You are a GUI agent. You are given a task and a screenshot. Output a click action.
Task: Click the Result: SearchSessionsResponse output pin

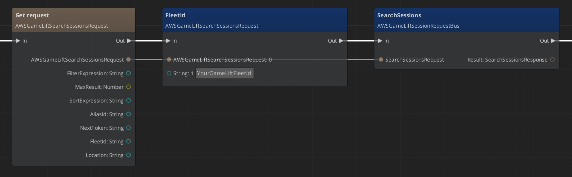(552, 60)
